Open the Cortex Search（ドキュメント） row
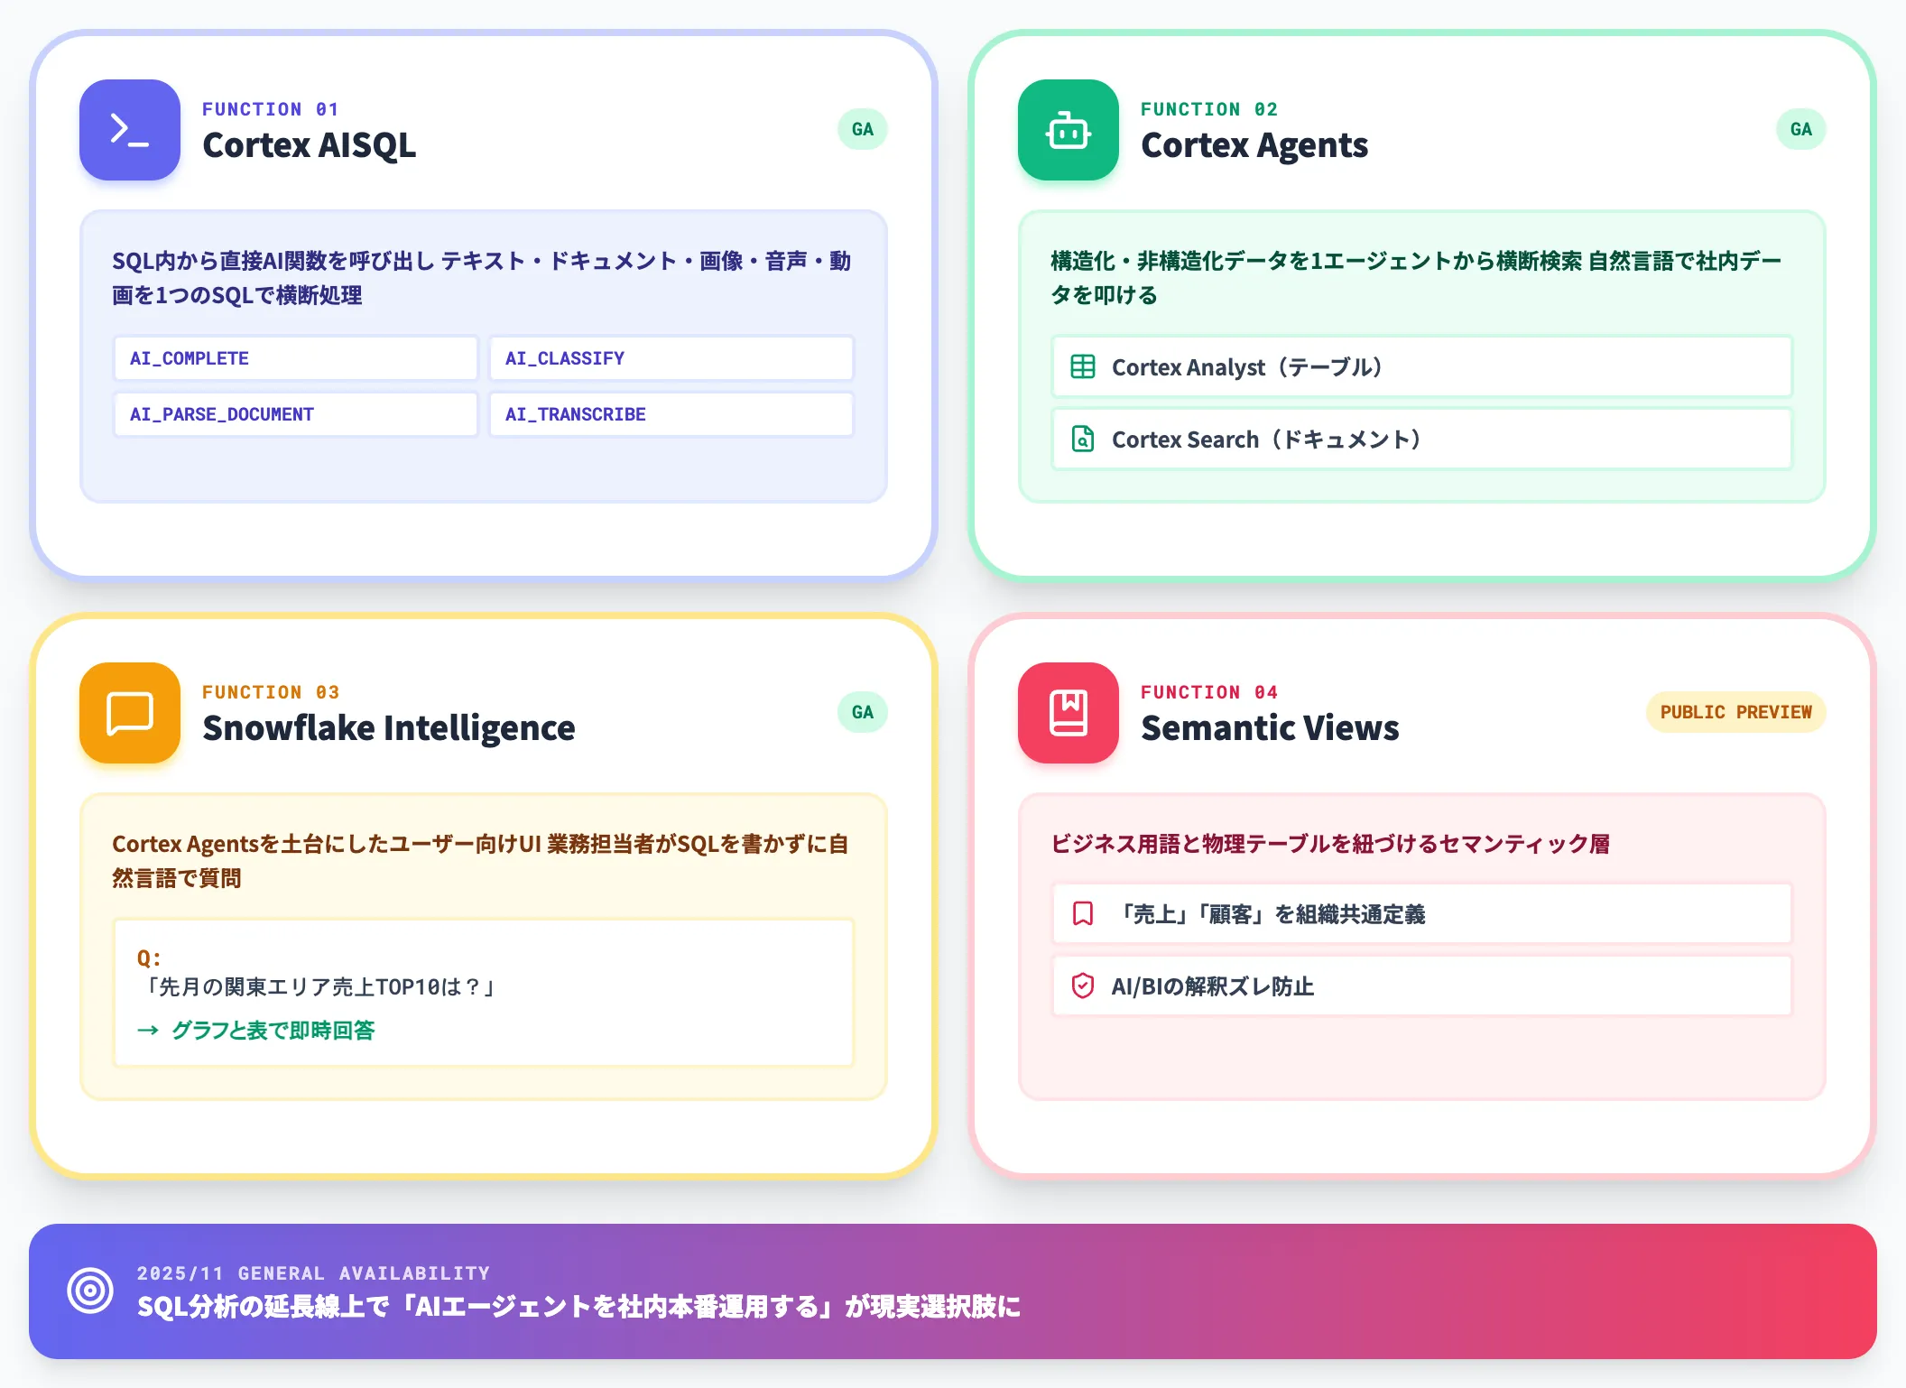 click(1422, 439)
